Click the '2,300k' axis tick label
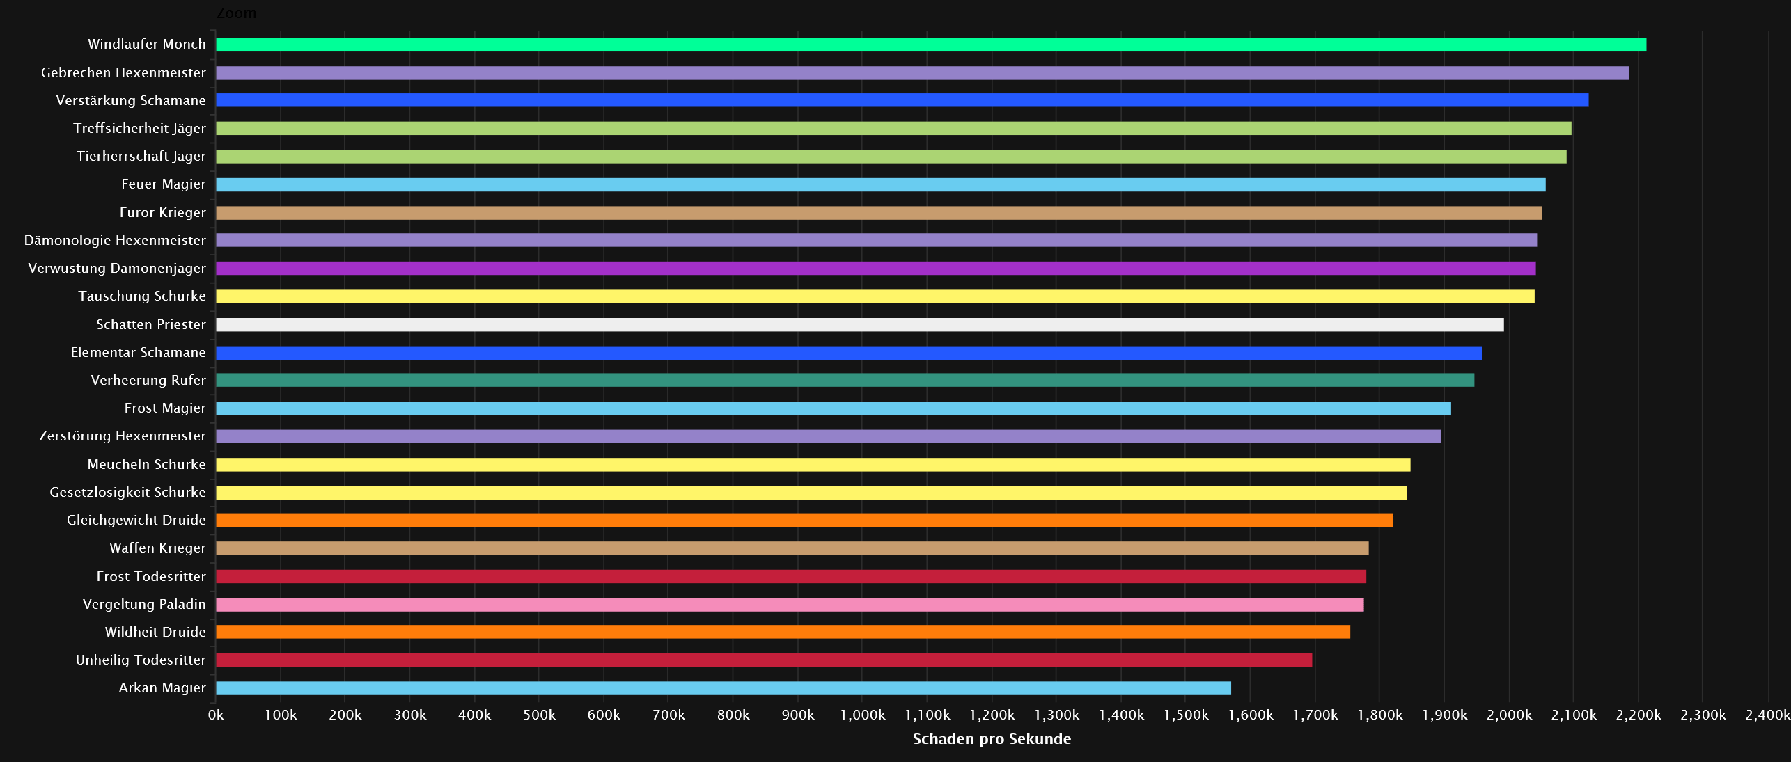Screen dimensions: 1791x762 point(1703,715)
